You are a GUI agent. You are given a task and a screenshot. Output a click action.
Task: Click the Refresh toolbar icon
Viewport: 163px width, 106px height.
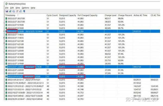point(10,11)
